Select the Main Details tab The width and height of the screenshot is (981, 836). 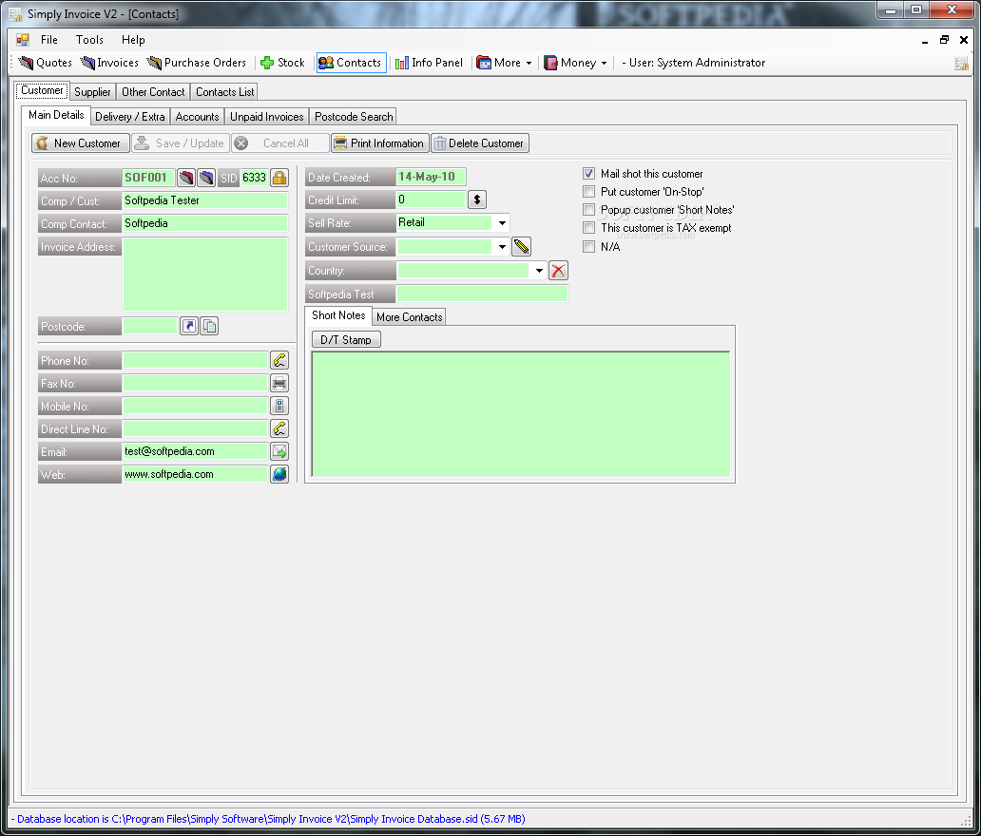click(56, 115)
